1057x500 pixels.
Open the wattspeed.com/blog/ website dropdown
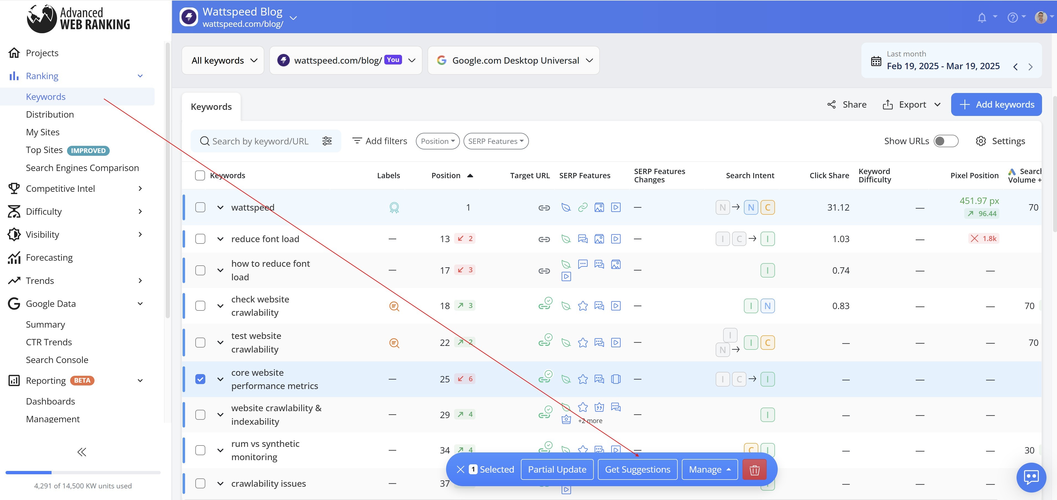(345, 60)
